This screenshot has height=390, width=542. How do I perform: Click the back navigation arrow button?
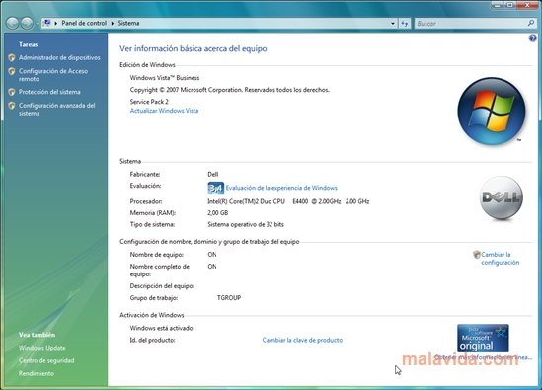pyautogui.click(x=13, y=23)
